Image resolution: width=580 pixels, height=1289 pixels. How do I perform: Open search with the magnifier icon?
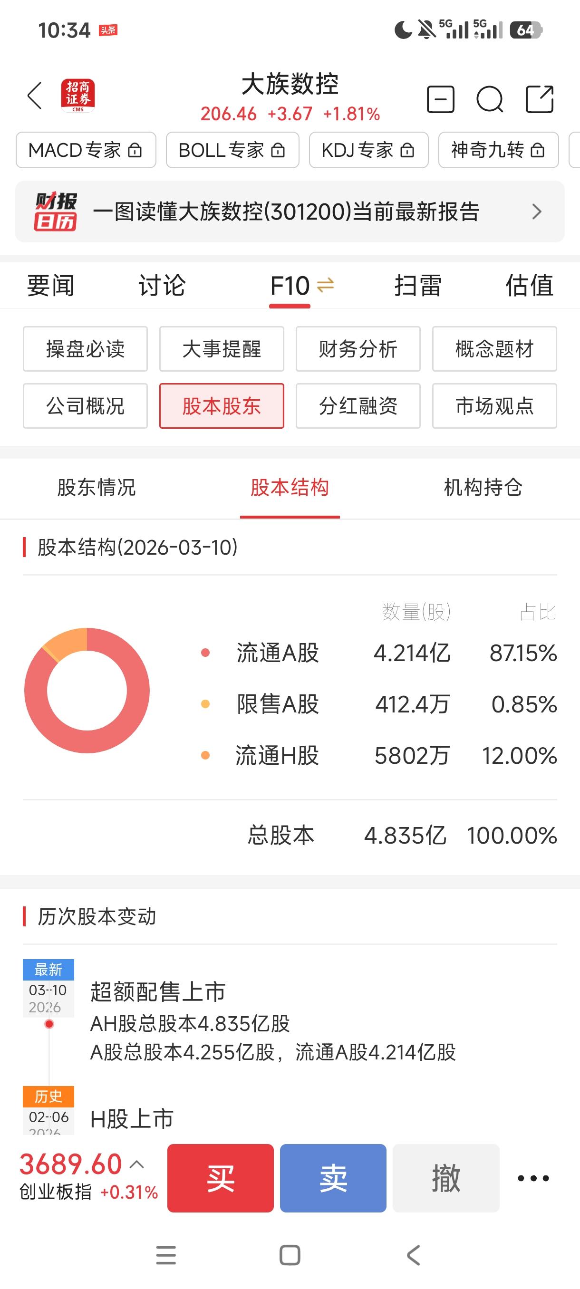click(489, 99)
